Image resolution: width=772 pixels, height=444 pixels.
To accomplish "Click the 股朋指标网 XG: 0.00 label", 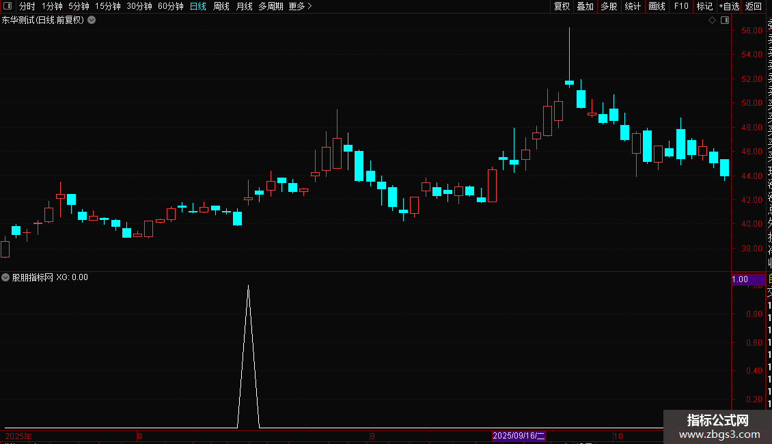I will [x=50, y=277].
